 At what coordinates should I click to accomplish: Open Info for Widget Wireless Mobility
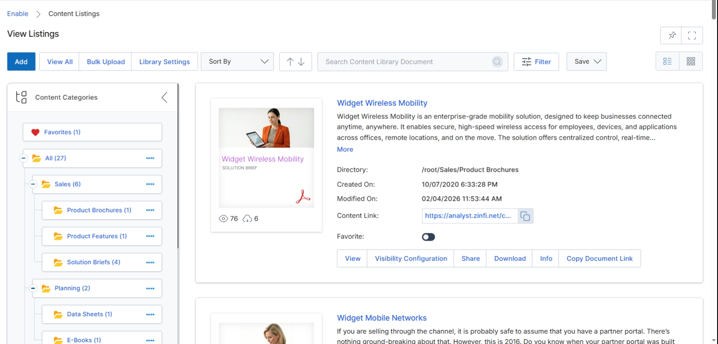click(546, 259)
